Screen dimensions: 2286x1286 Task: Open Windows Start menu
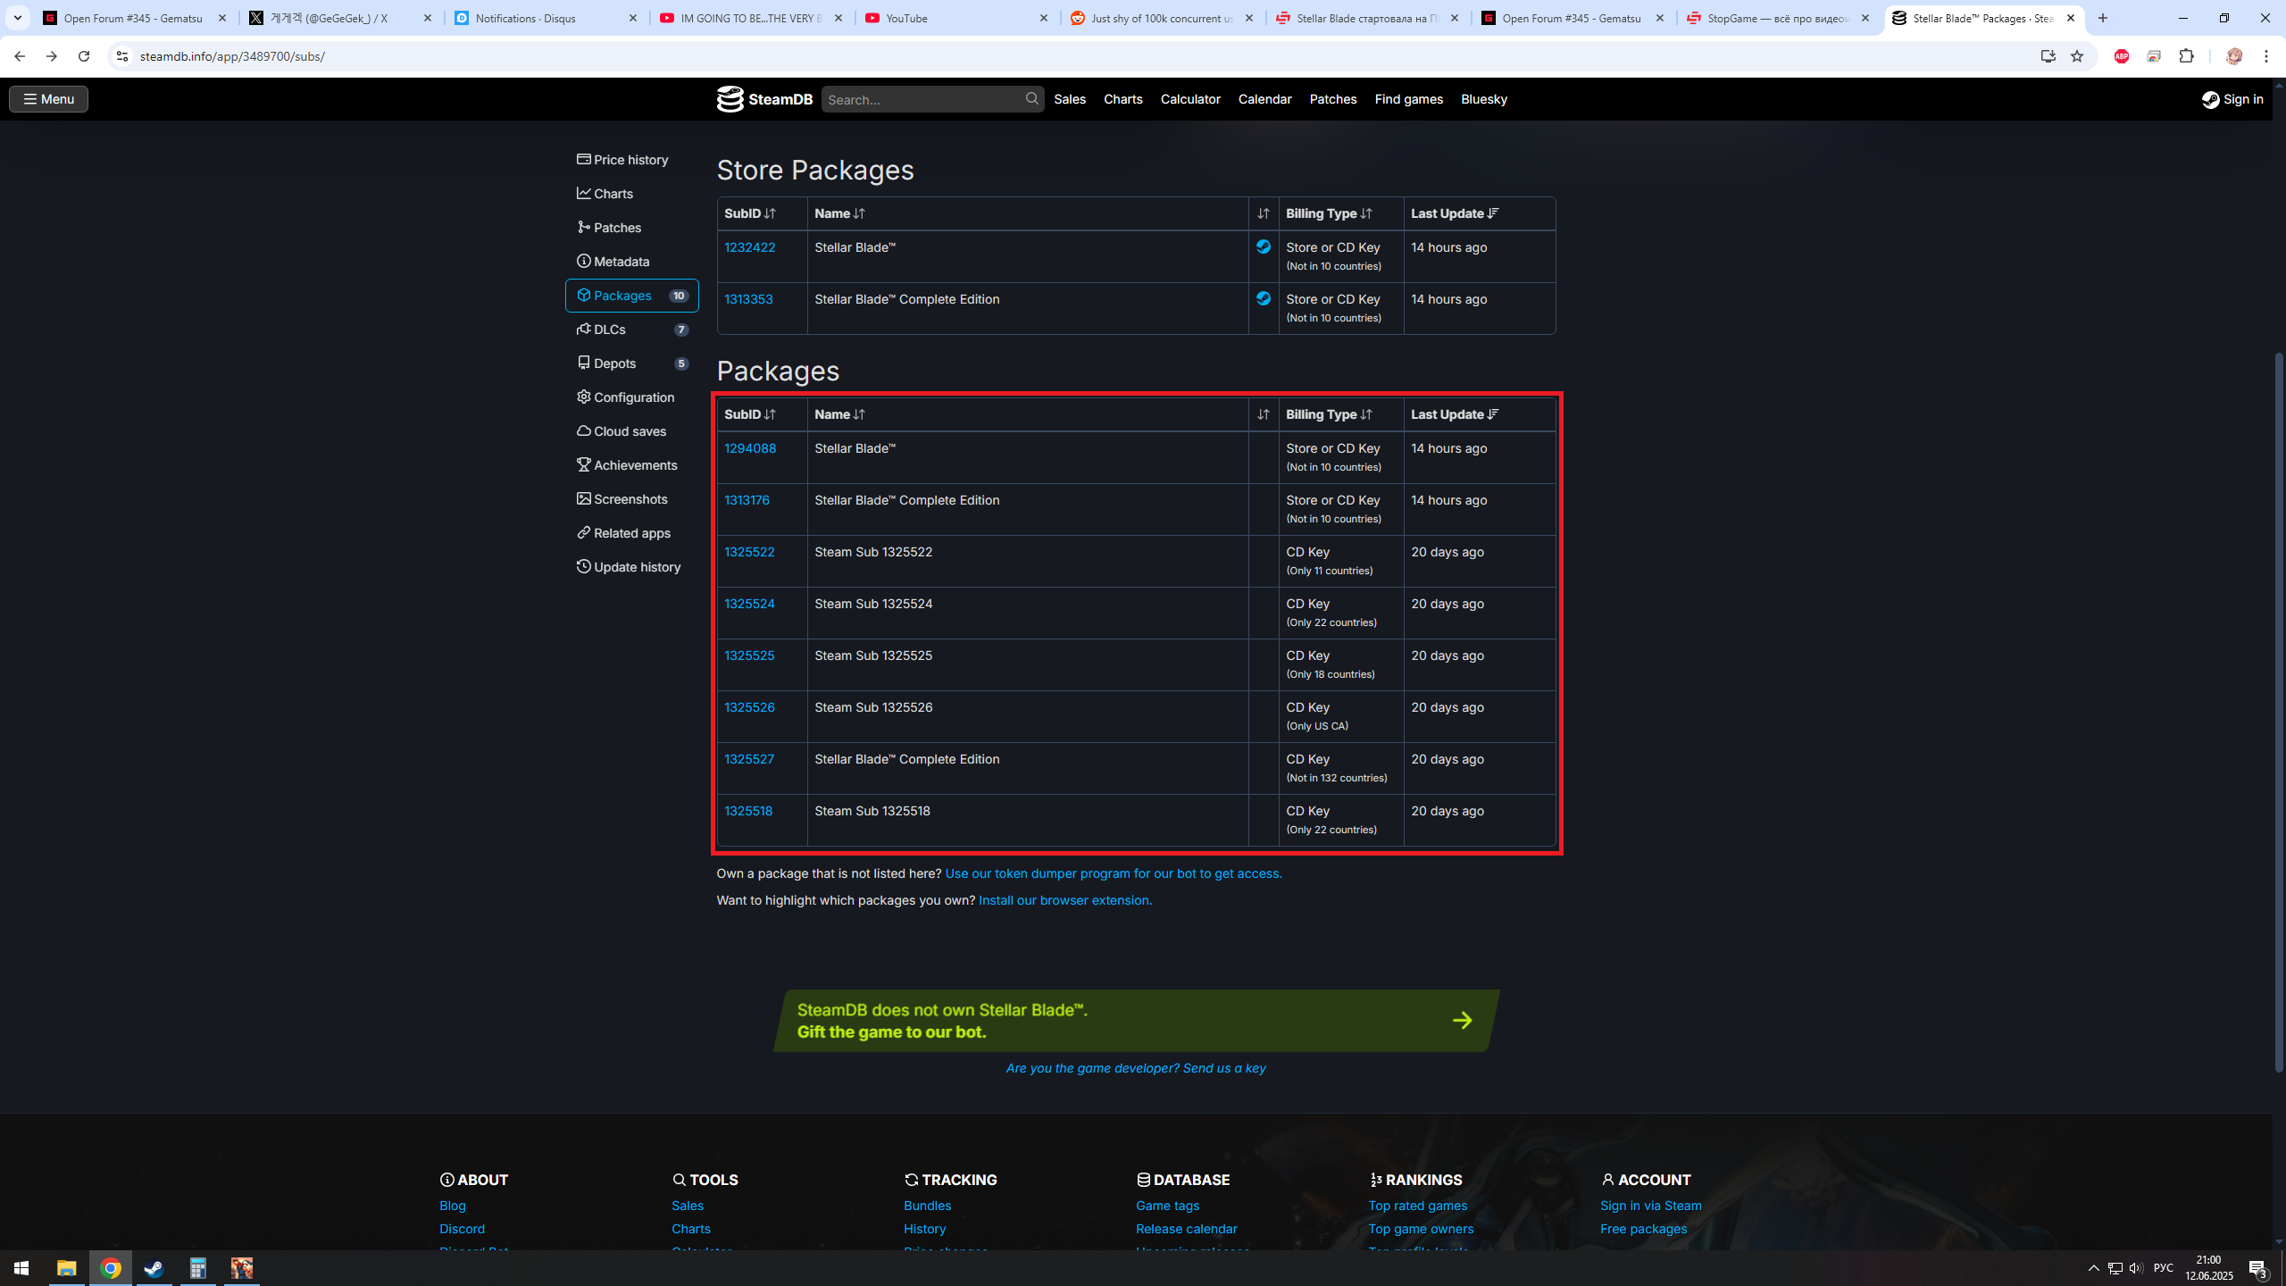(x=21, y=1268)
